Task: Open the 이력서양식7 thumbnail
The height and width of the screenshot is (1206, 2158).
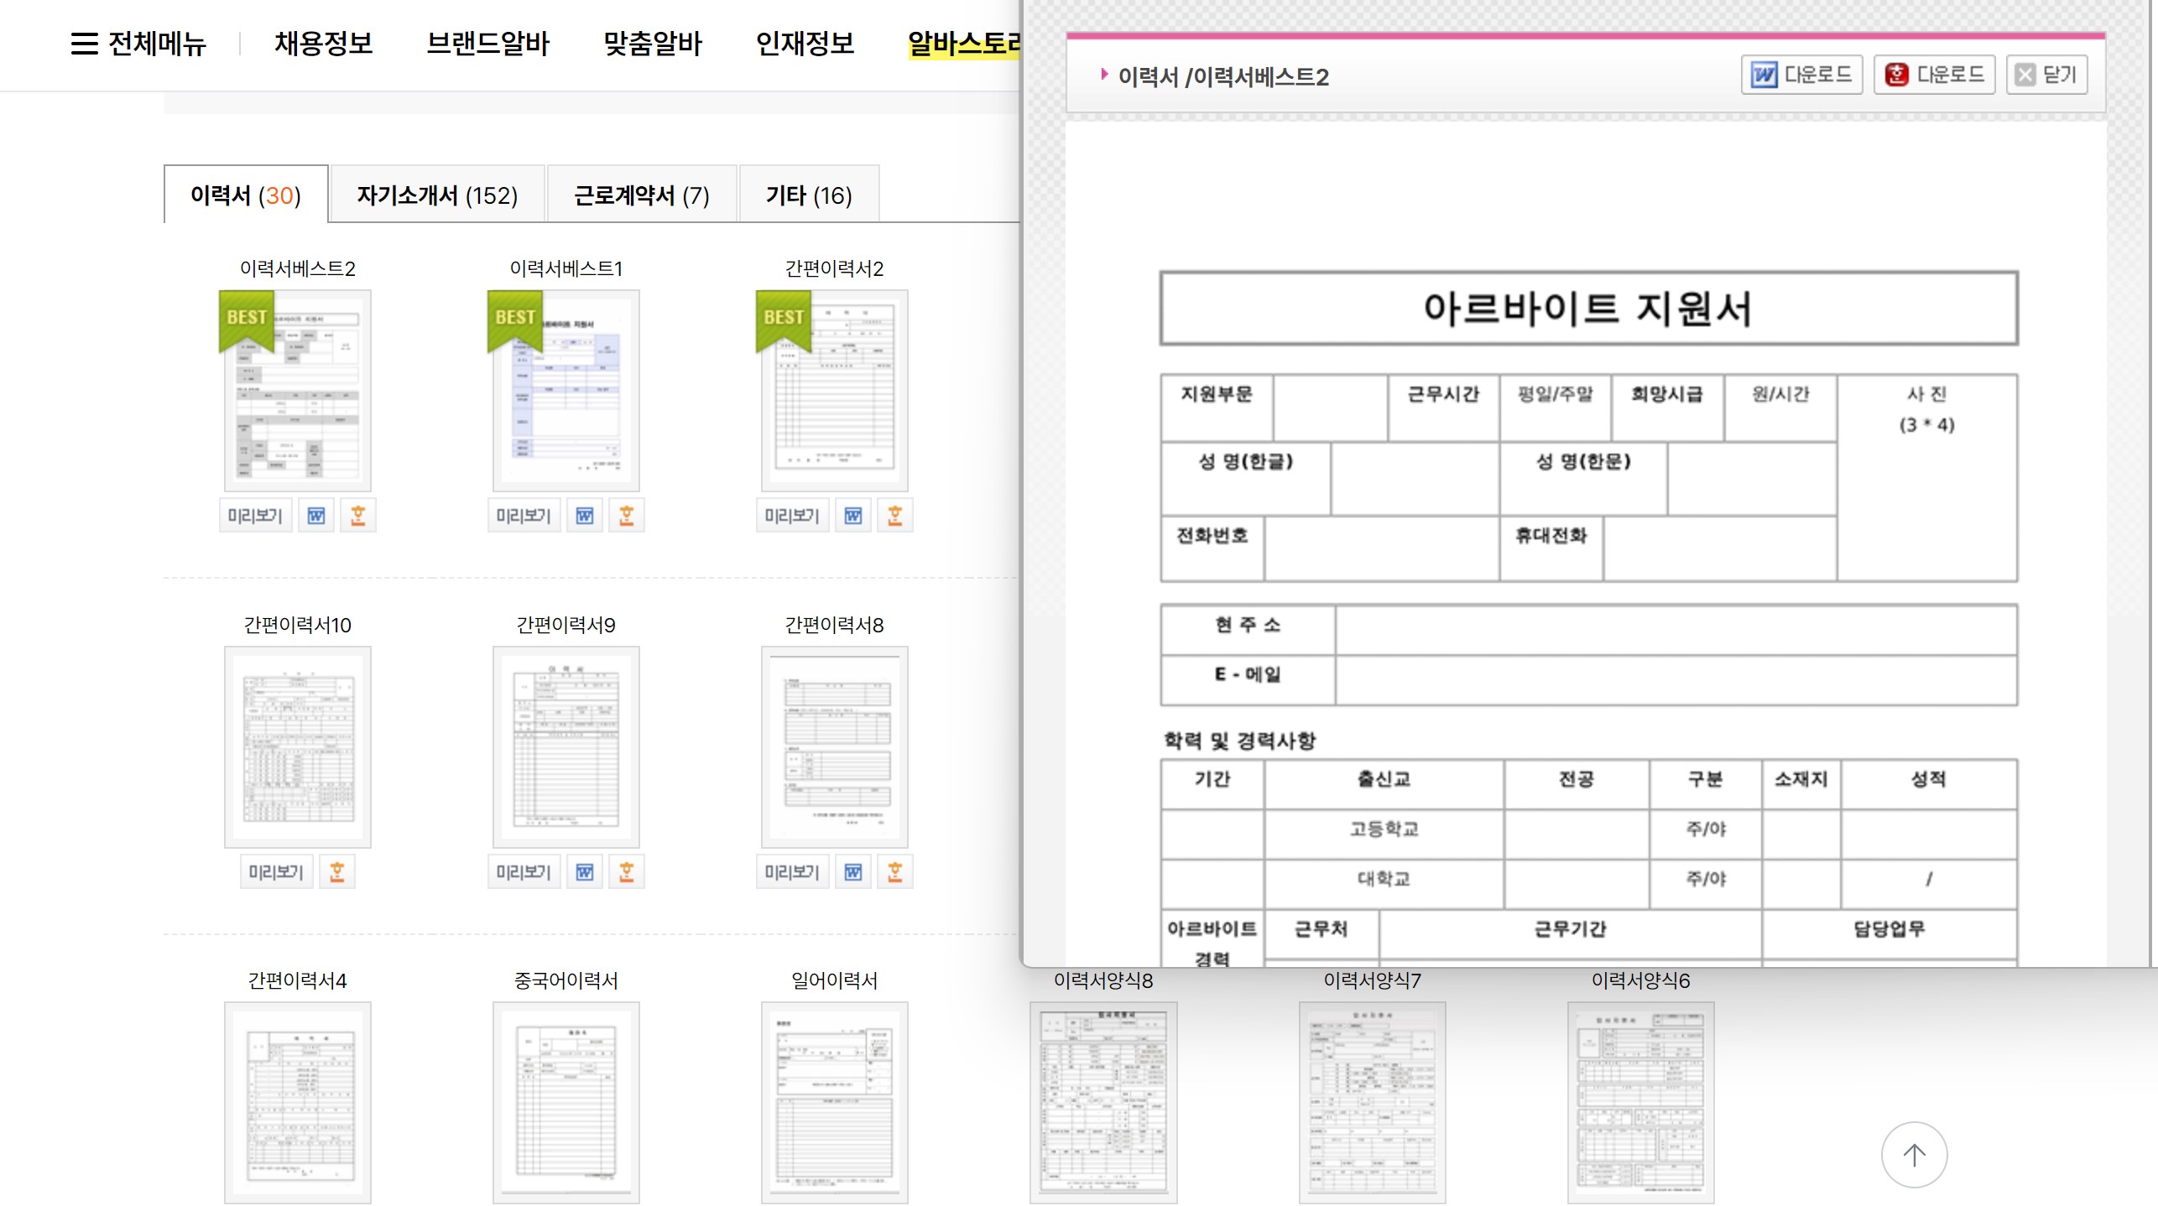Action: [x=1372, y=1102]
